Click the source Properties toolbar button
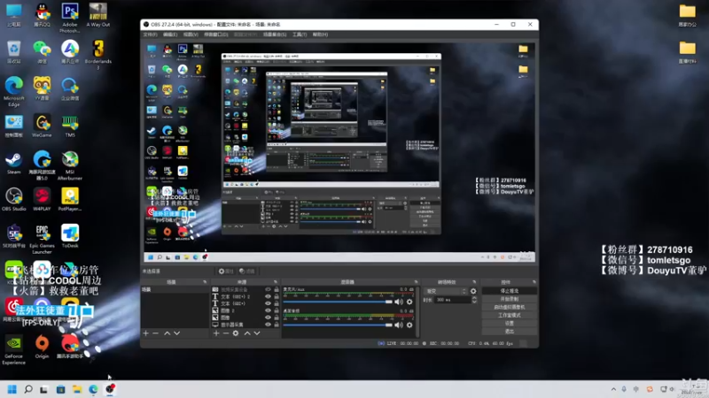Viewport: 709px width, 398px height. click(226, 272)
